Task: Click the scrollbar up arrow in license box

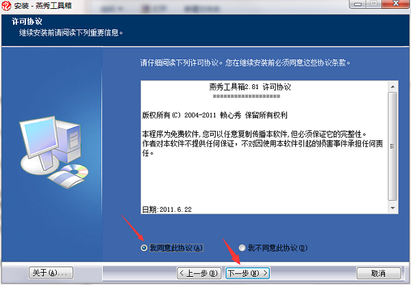Action: click(x=393, y=86)
